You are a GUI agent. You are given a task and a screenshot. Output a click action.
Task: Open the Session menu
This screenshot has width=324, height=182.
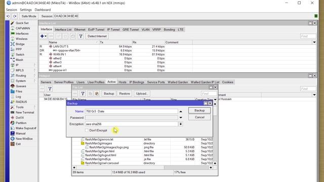pyautogui.click(x=11, y=10)
